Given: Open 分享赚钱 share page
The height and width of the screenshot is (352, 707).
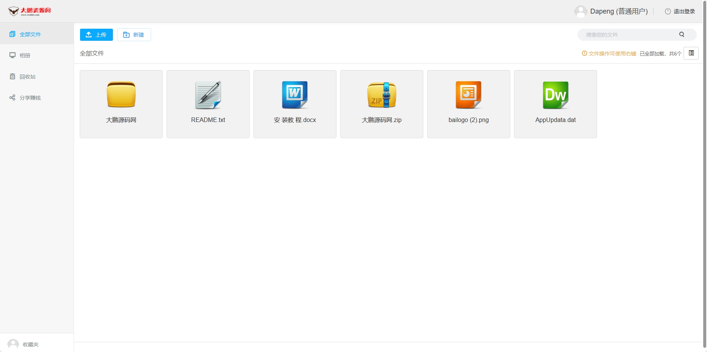Looking at the screenshot, I should pos(30,98).
